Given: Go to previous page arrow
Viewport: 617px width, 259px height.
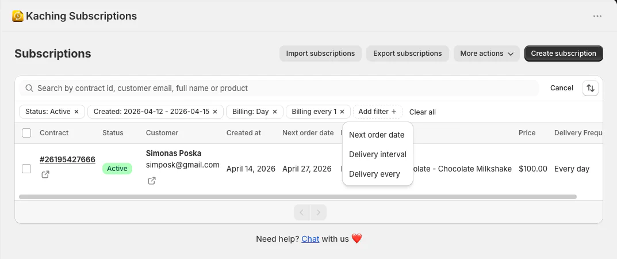Looking at the screenshot, I should click(x=302, y=212).
